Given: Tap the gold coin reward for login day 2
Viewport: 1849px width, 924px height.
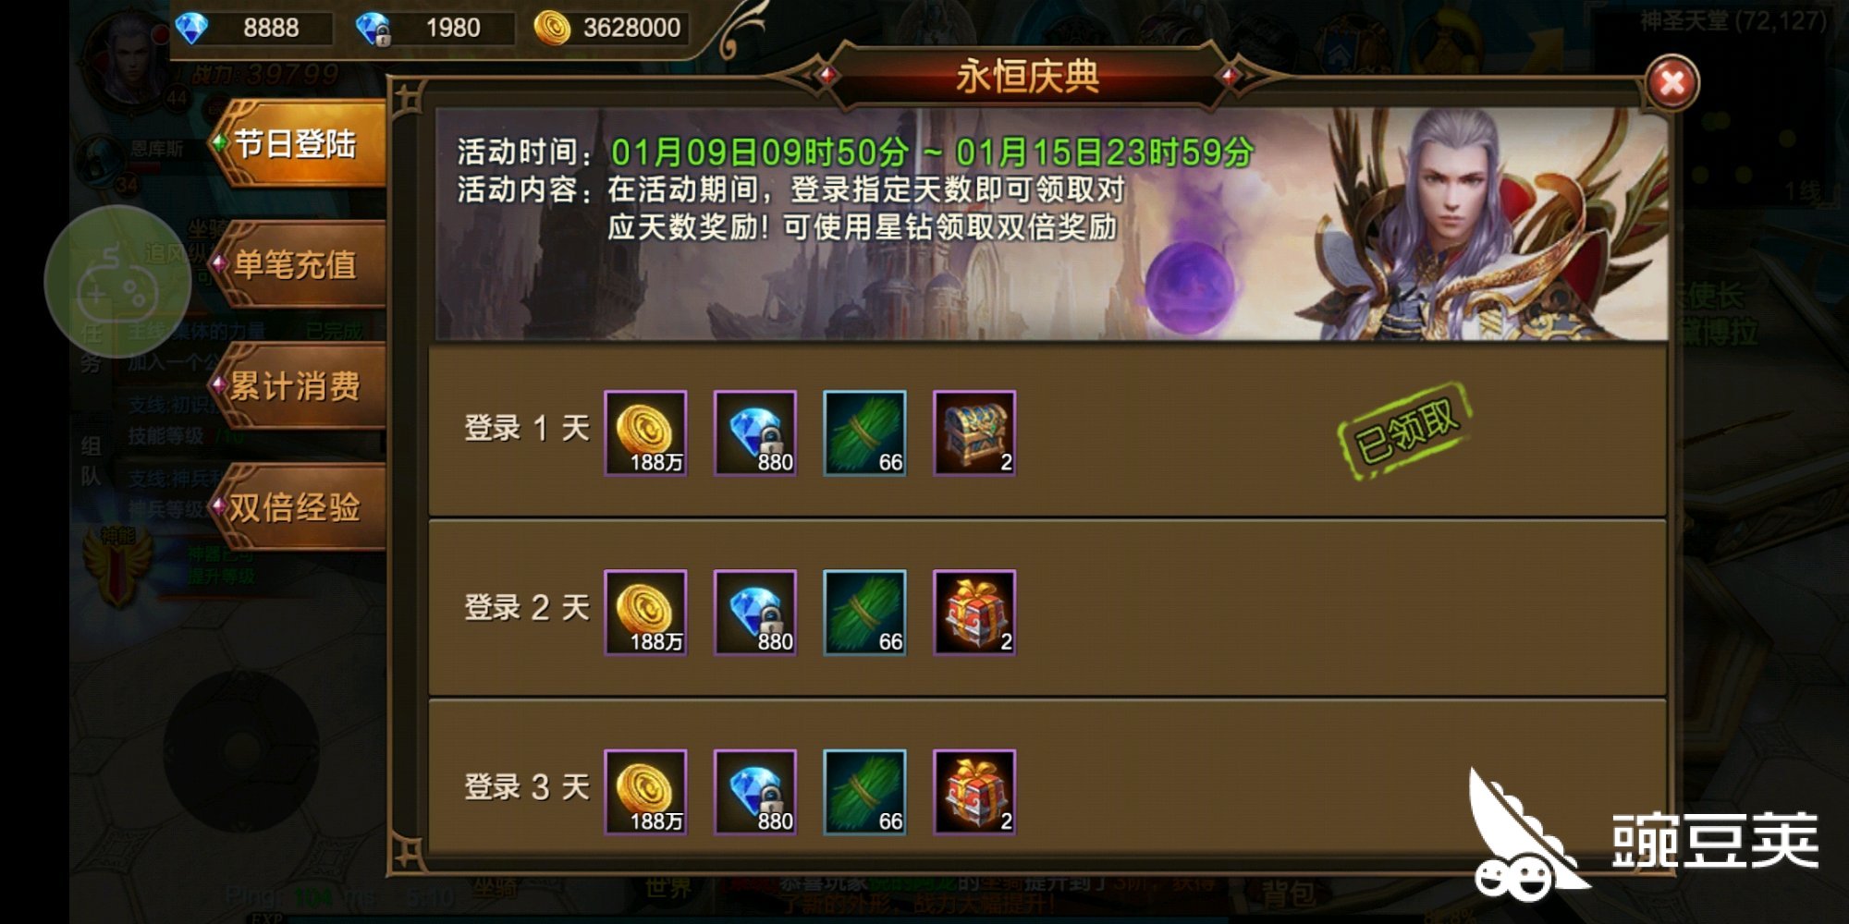Looking at the screenshot, I should [x=645, y=613].
